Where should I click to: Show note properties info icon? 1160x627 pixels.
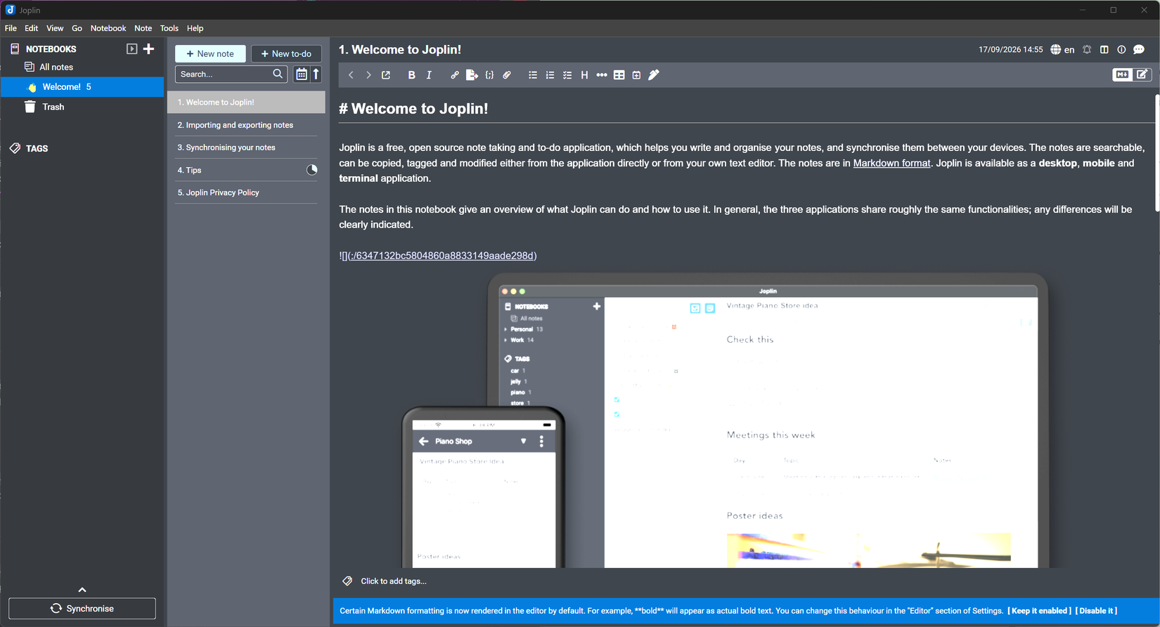pyautogui.click(x=1121, y=50)
